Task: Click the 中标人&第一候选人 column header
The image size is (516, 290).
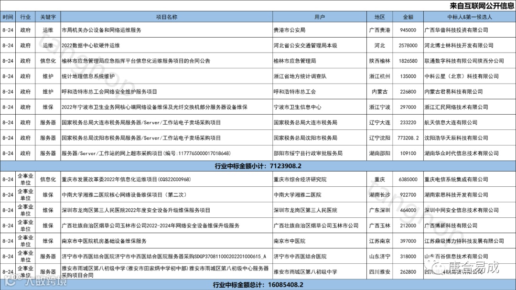Action: tap(470, 17)
